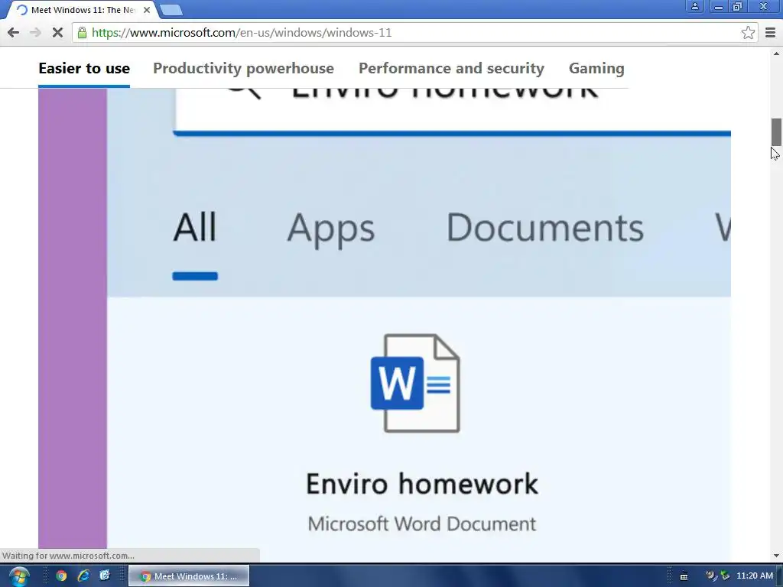Launch Internet Explorer from quick launch
The width and height of the screenshot is (783, 587).
(83, 576)
